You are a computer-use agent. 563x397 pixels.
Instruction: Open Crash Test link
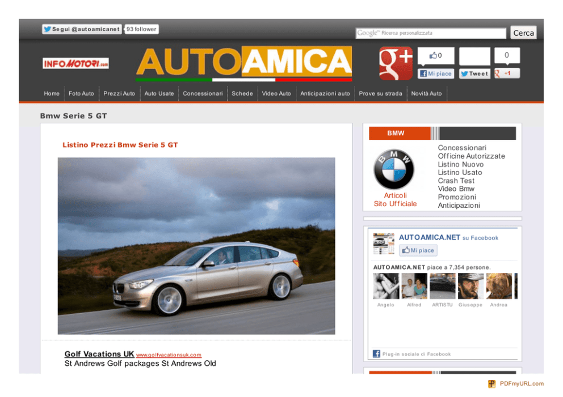coord(456,181)
